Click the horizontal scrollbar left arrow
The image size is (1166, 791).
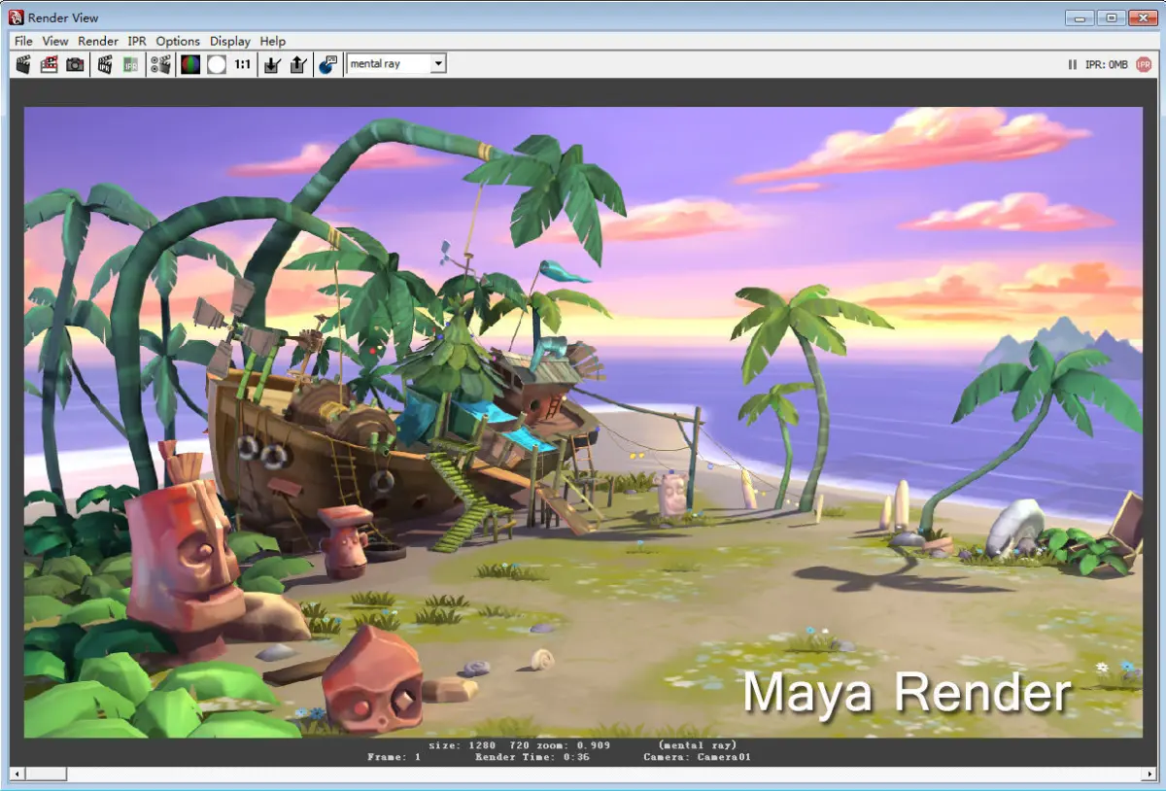(16, 774)
